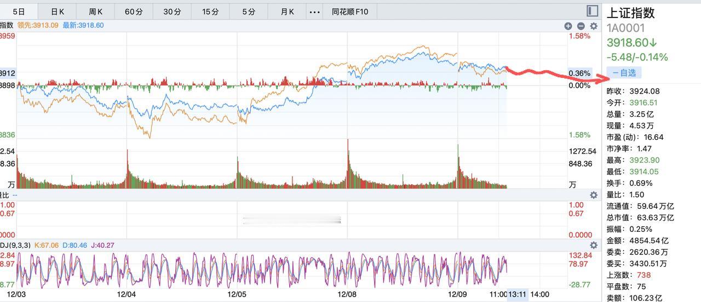Click the 领先:3913.09 legend label
The width and height of the screenshot is (701, 302).
pyautogui.click(x=38, y=25)
